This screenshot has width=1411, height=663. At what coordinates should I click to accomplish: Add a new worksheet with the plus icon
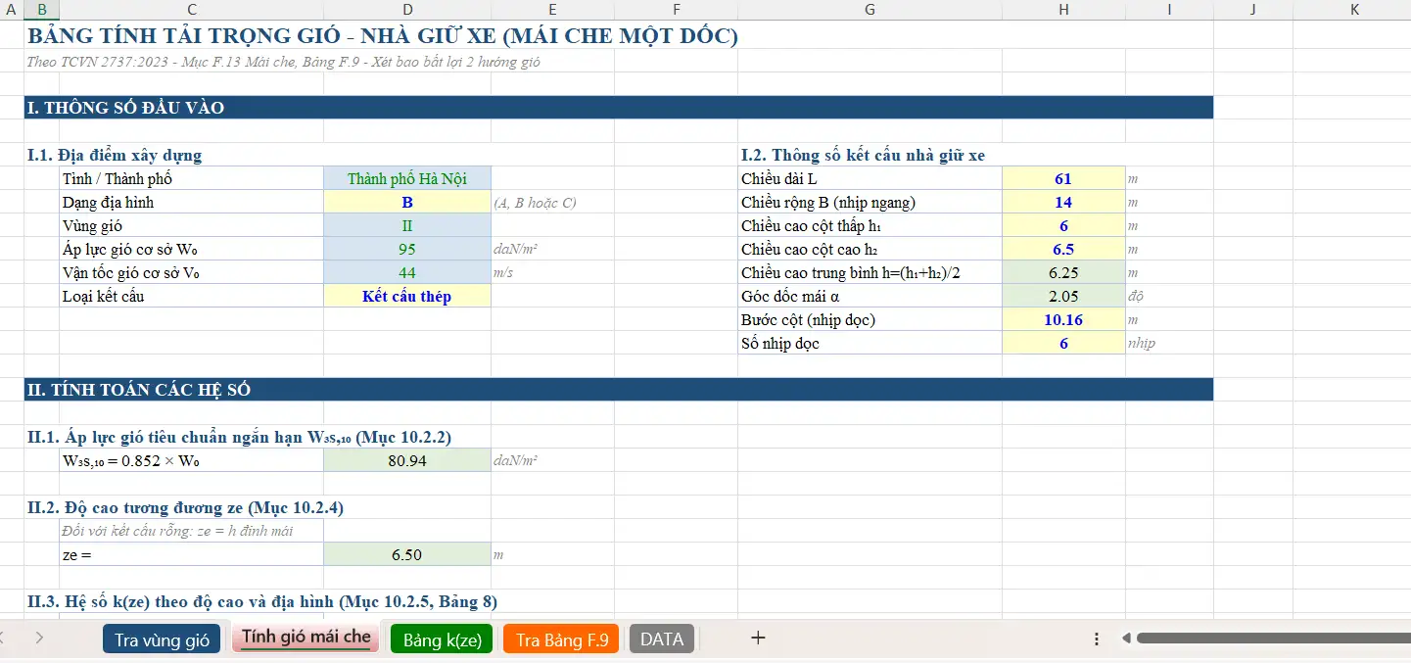pyautogui.click(x=757, y=638)
